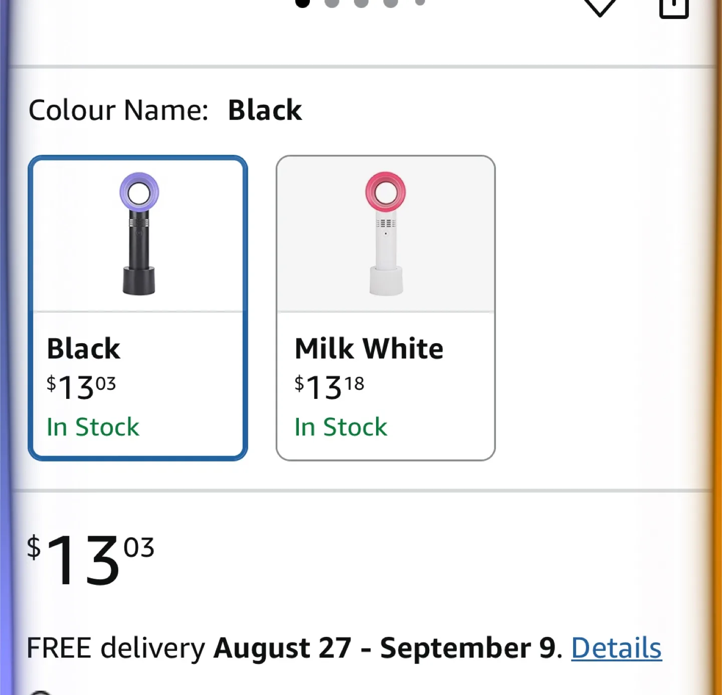Open the delivery Details link
Screen dimensions: 722x695
(616, 648)
